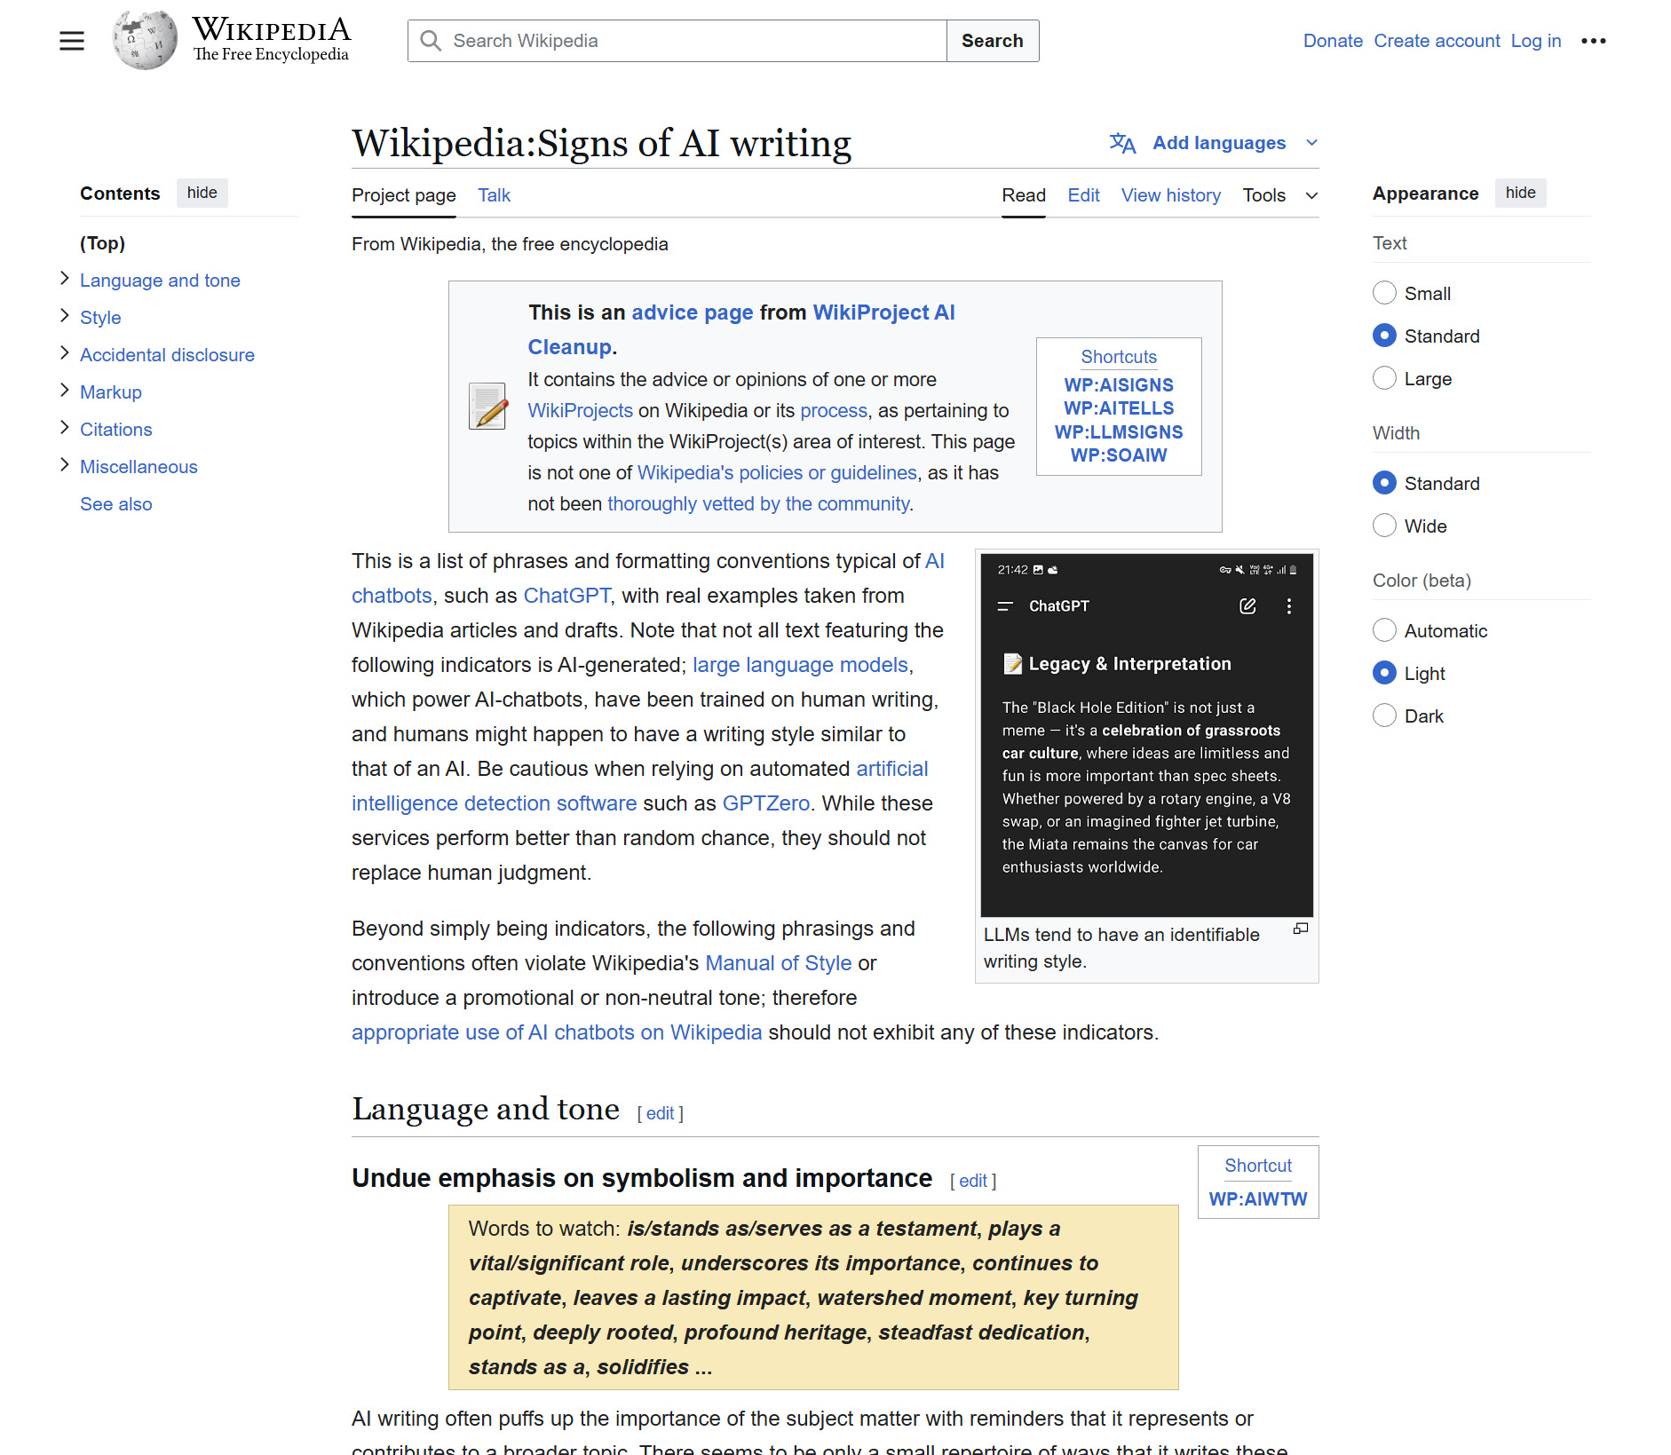
Task: Click the search magnifier icon
Action: point(431,41)
